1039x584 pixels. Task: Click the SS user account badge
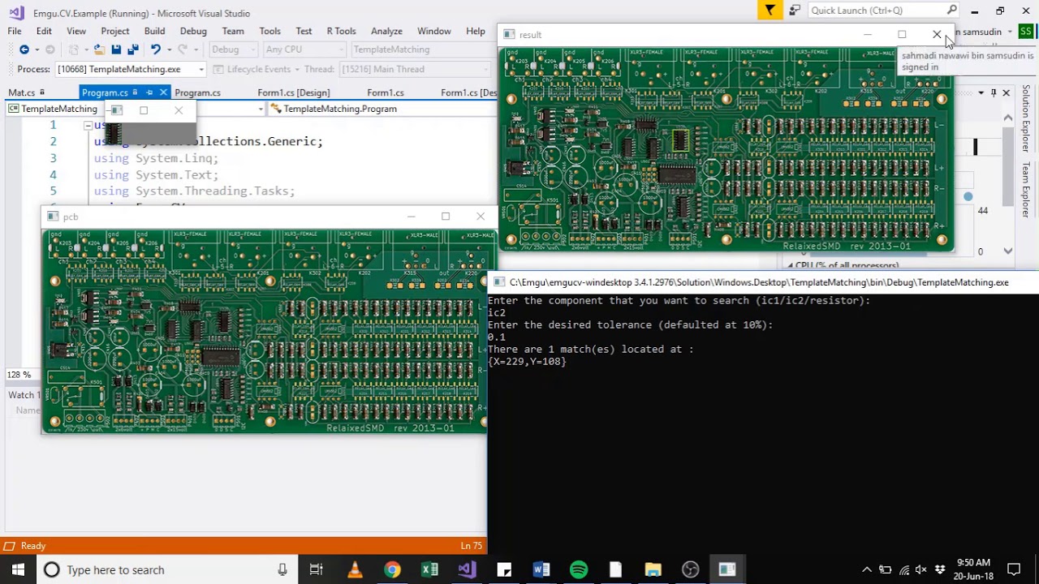coord(1026,32)
